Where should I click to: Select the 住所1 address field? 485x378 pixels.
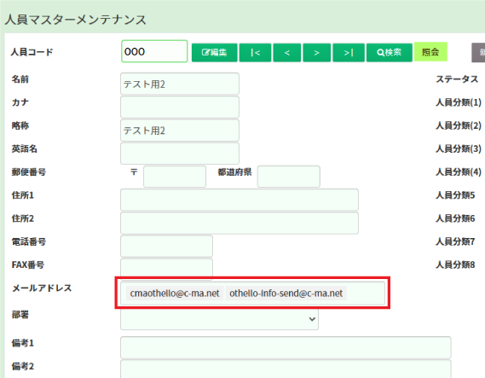(x=240, y=200)
